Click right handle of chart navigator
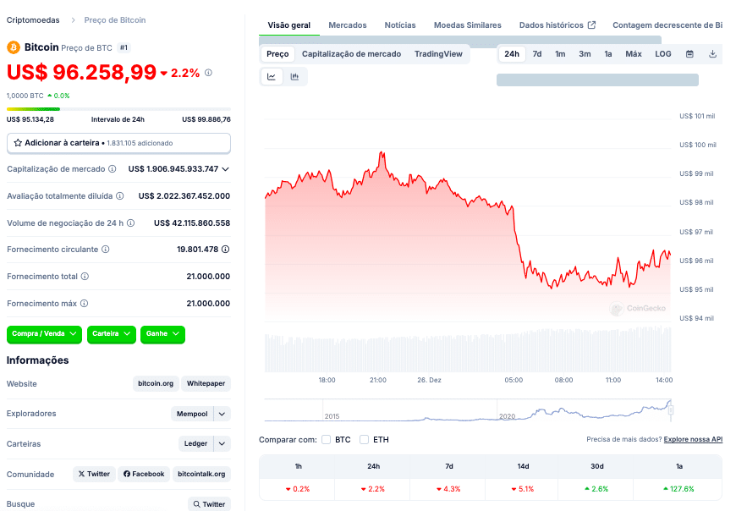This screenshot has height=511, width=736. (671, 409)
